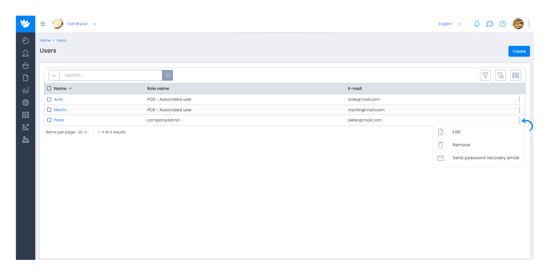Open the English language dropdown

tap(449, 24)
